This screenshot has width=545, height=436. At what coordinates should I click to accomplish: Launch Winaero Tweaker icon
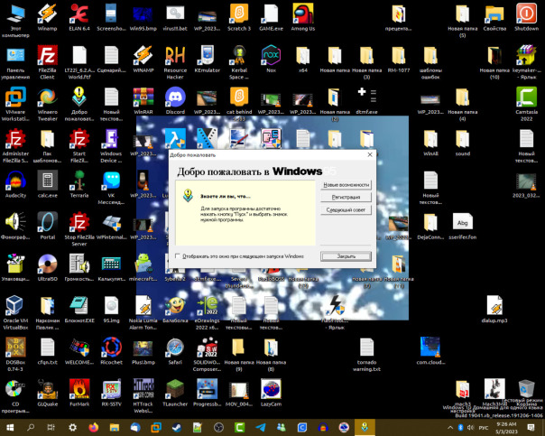[x=47, y=104]
